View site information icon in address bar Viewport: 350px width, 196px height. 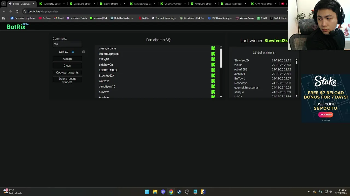pyautogui.click(x=25, y=11)
